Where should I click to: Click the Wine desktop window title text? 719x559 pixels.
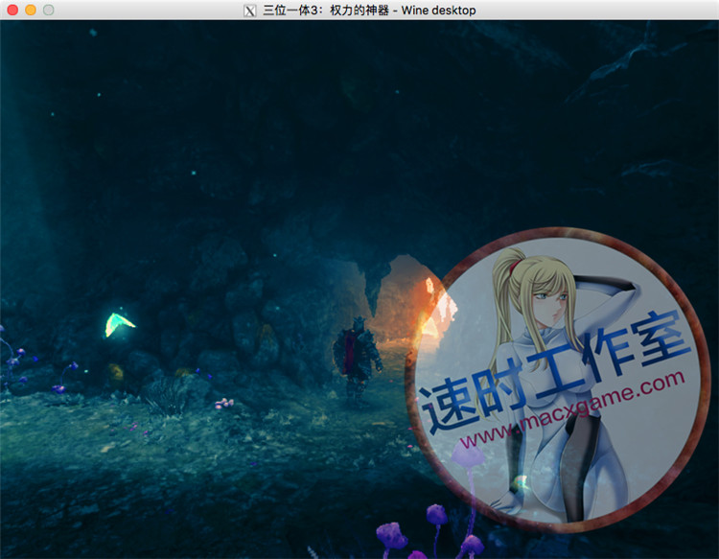coord(369,11)
